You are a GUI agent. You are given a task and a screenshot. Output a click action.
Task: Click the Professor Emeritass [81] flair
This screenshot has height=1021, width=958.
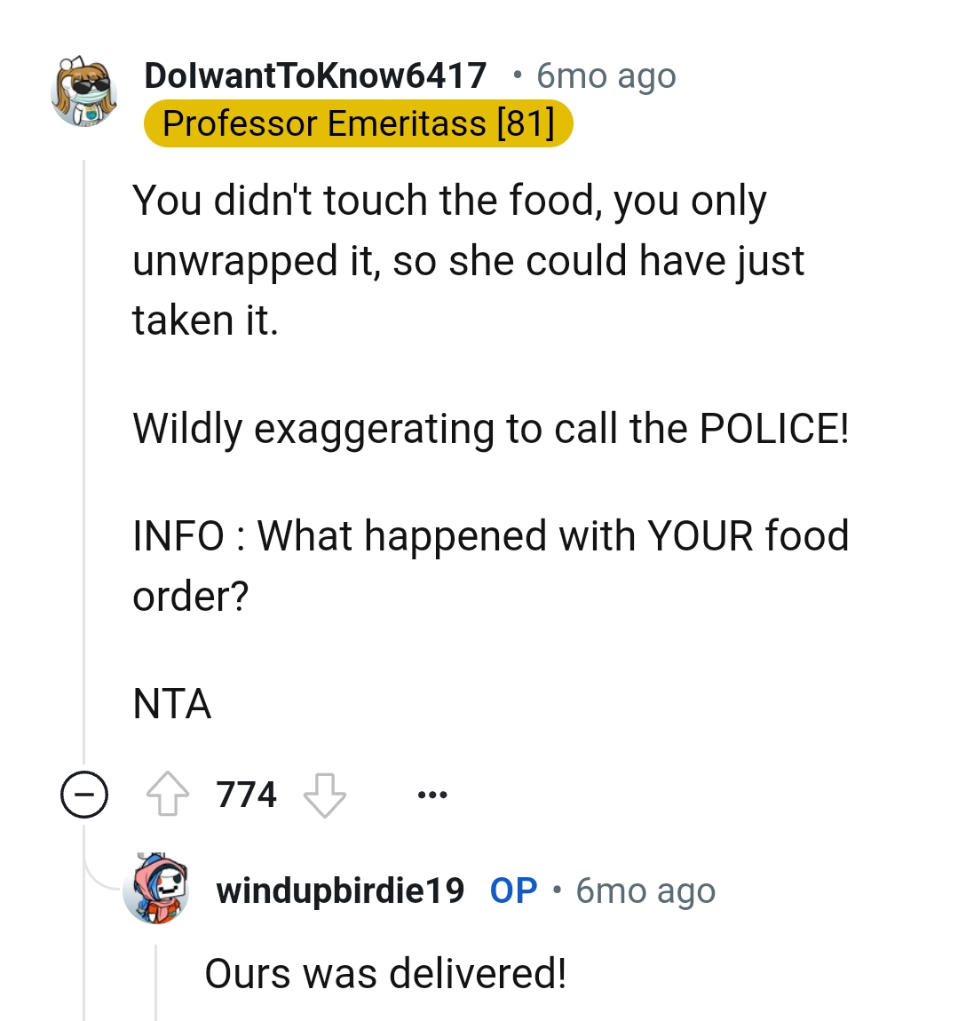pos(358,123)
